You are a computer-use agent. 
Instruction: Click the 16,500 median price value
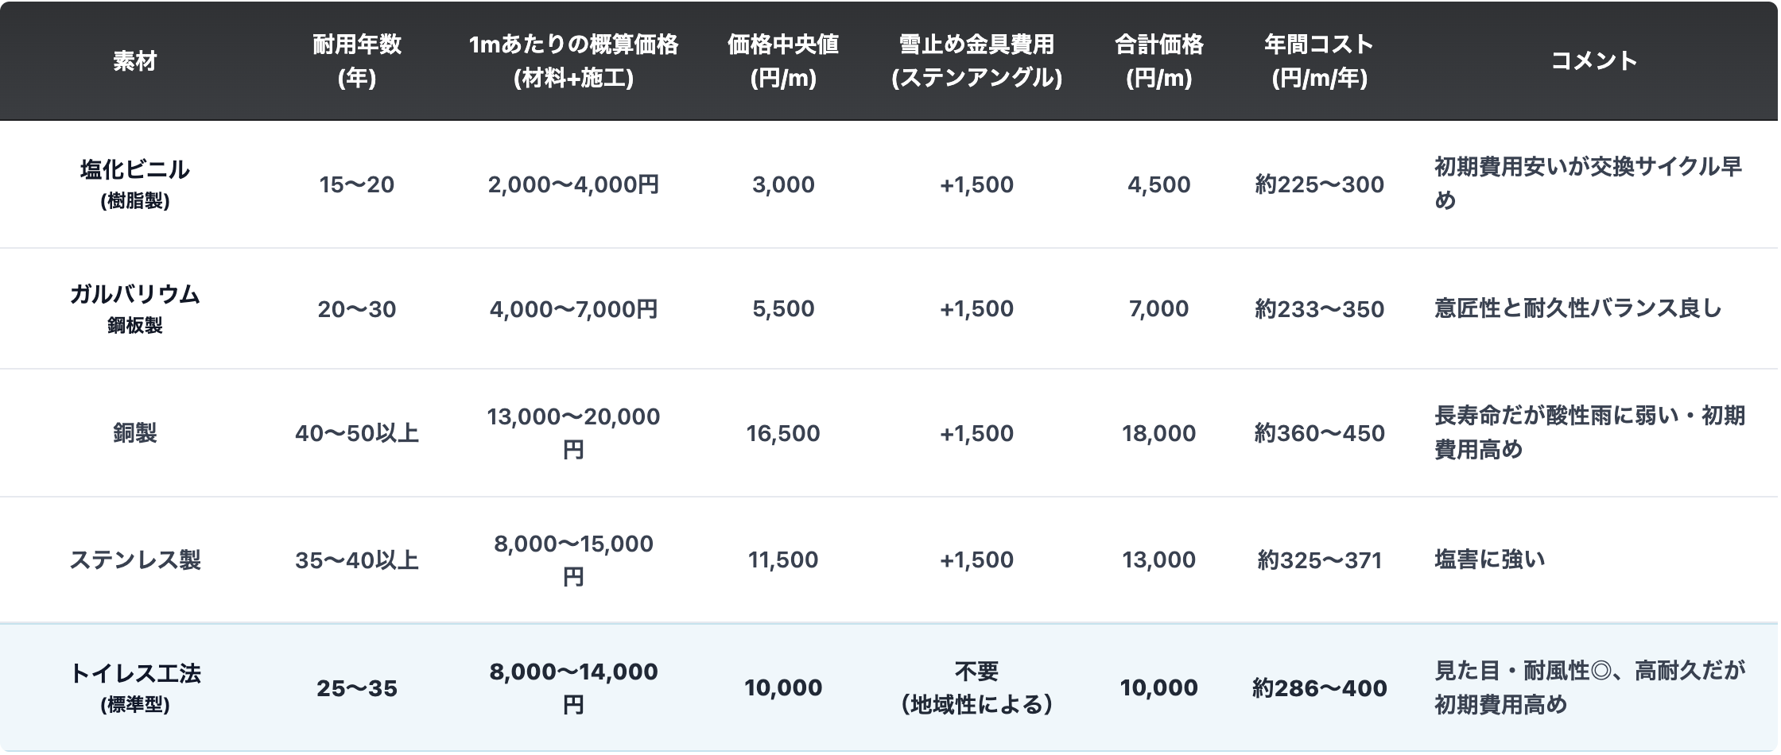coord(783,433)
